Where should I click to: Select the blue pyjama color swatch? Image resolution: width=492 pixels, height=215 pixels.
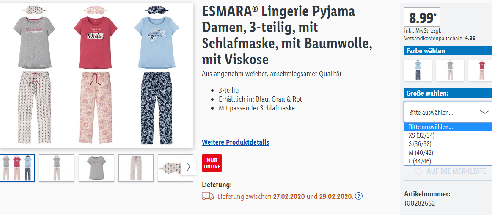pyautogui.click(x=418, y=70)
